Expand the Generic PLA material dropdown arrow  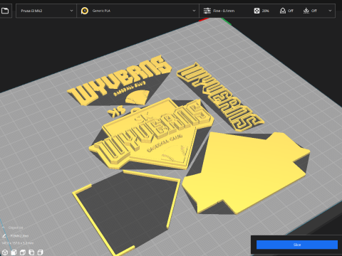(x=194, y=11)
